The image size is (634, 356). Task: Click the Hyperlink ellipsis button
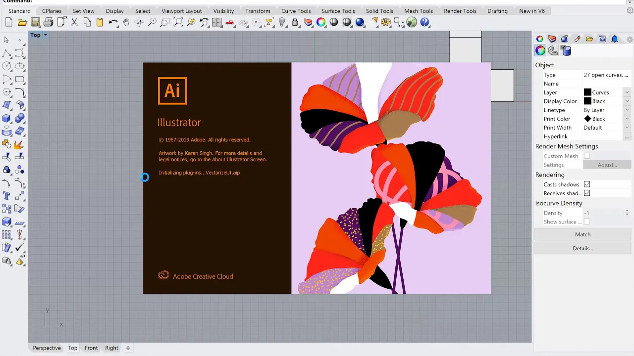627,136
